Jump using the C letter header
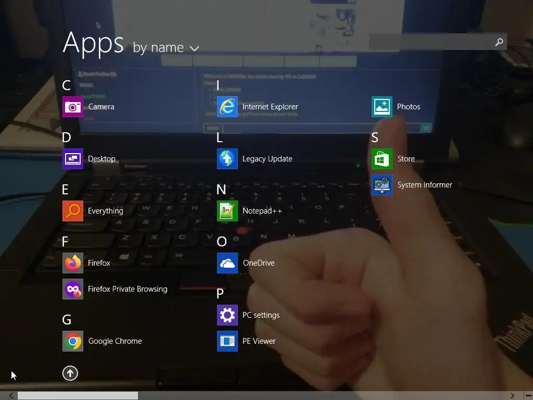This screenshot has height=400, width=533. (66, 85)
